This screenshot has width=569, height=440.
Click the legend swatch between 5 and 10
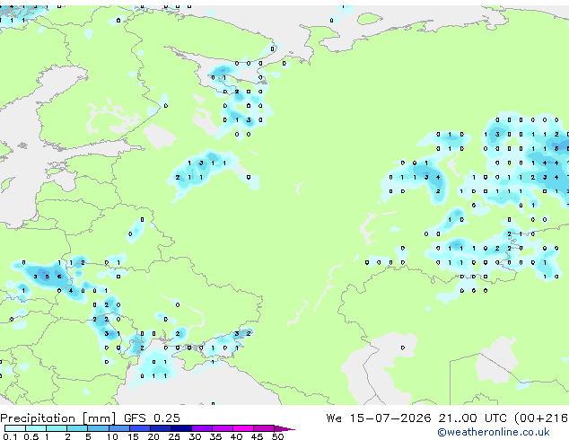tap(98, 428)
